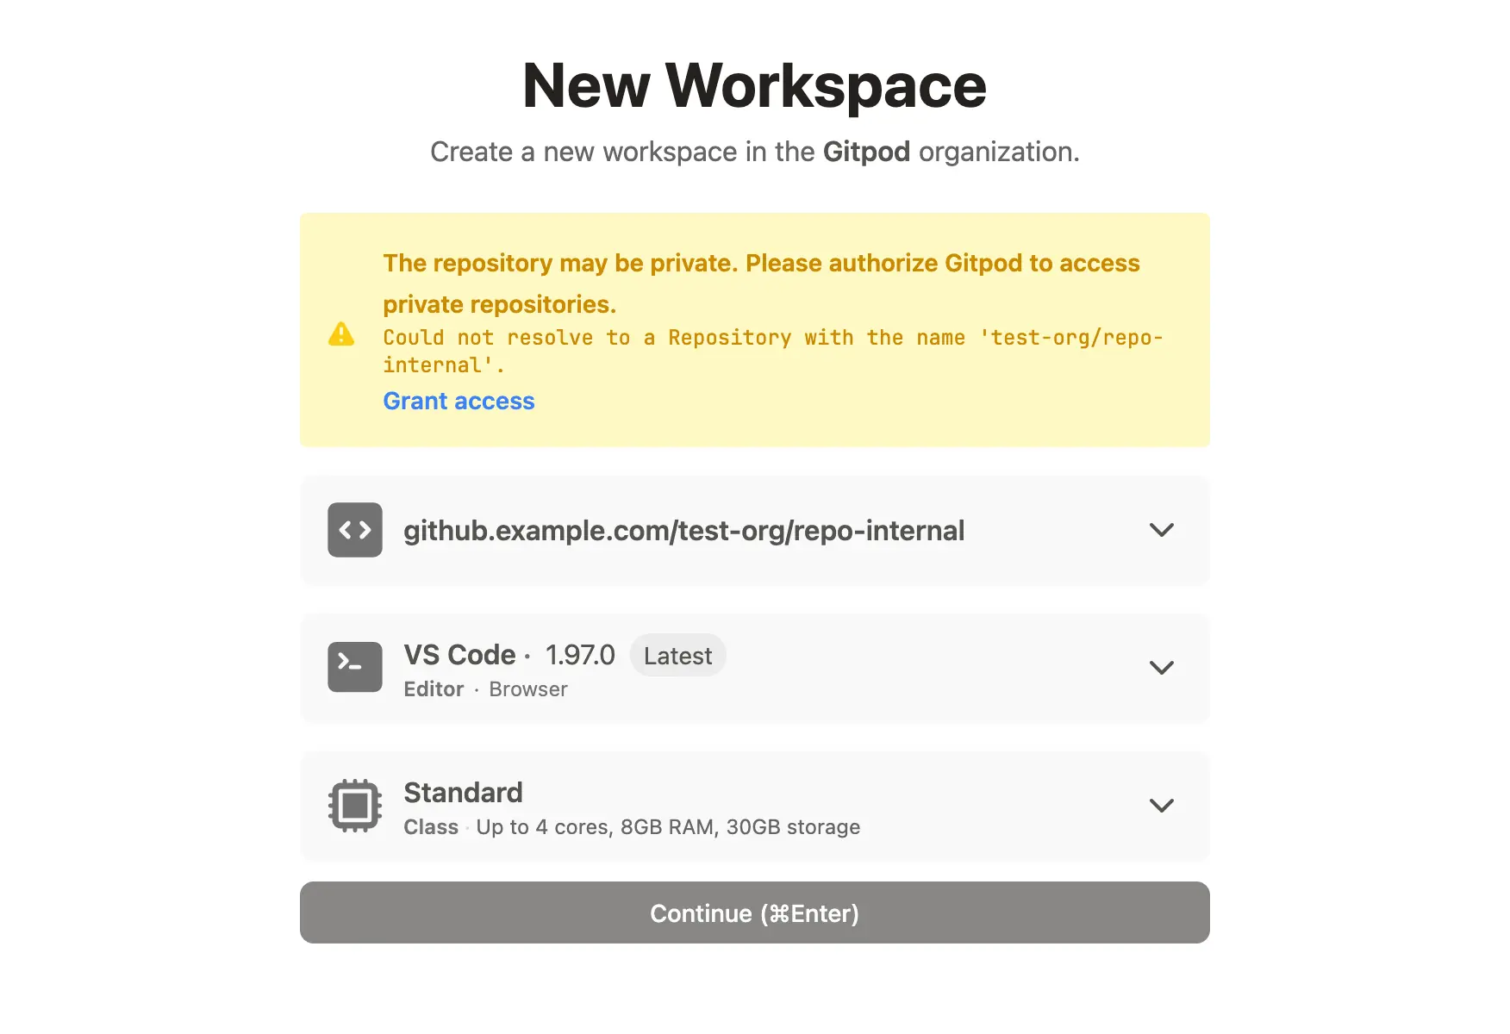The height and width of the screenshot is (1034, 1510).
Task: Expand the Standard class chevron
Action: click(1162, 806)
